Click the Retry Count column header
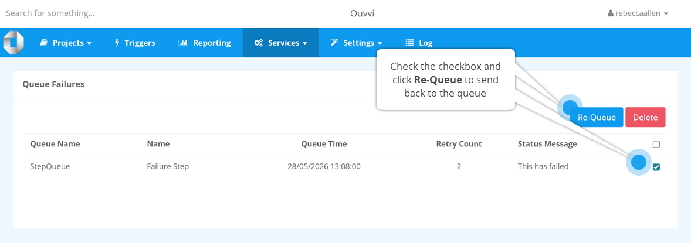 click(459, 144)
